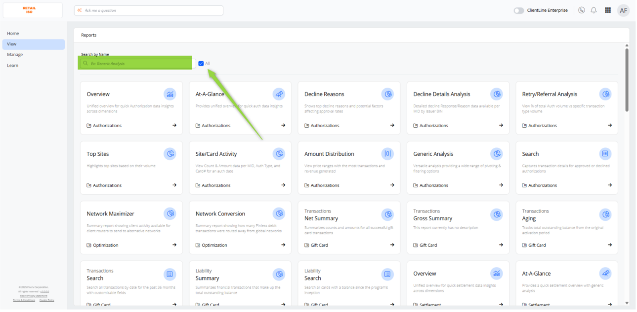637x312 pixels.
Task: Open Decline Details Analysis arrow
Action: (501, 125)
